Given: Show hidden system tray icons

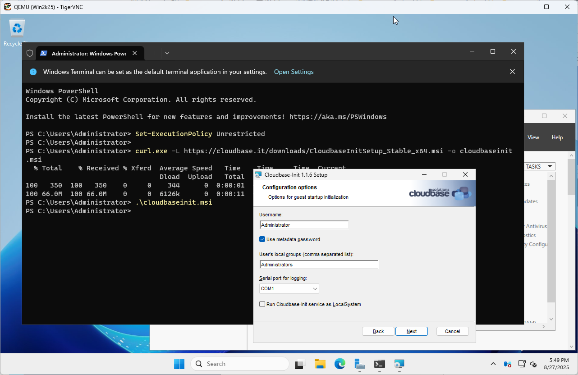Looking at the screenshot, I should pos(493,364).
